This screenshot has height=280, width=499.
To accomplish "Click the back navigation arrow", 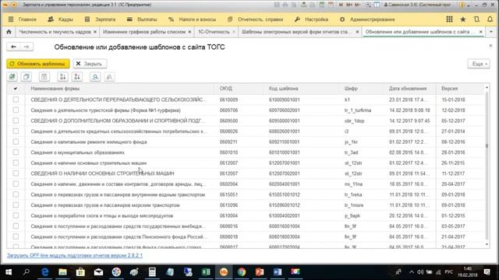I will pyautogui.click(x=13, y=47).
